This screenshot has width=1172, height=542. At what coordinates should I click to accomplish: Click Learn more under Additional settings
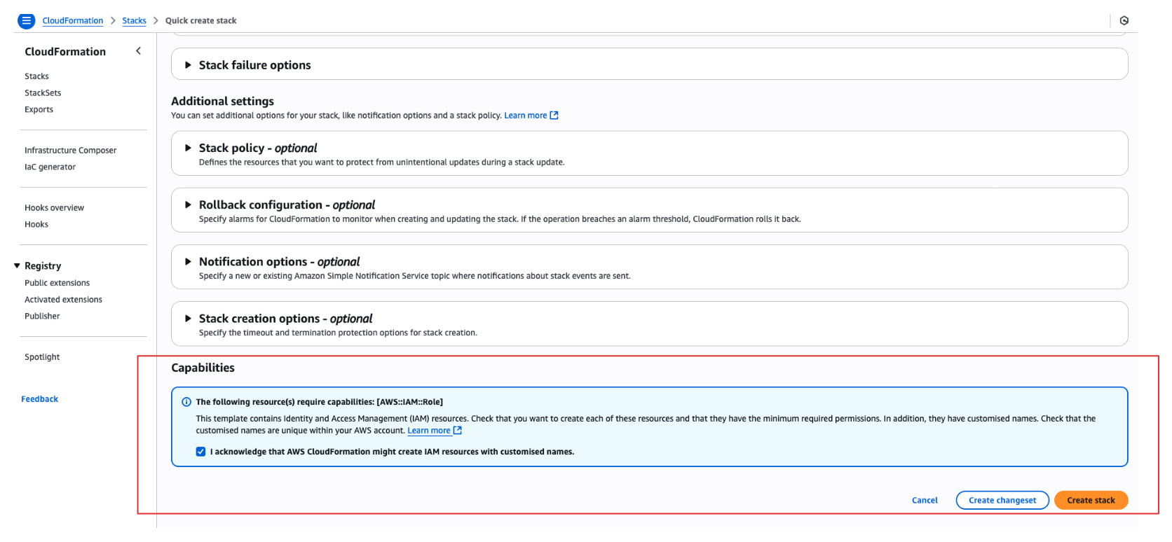coord(526,116)
